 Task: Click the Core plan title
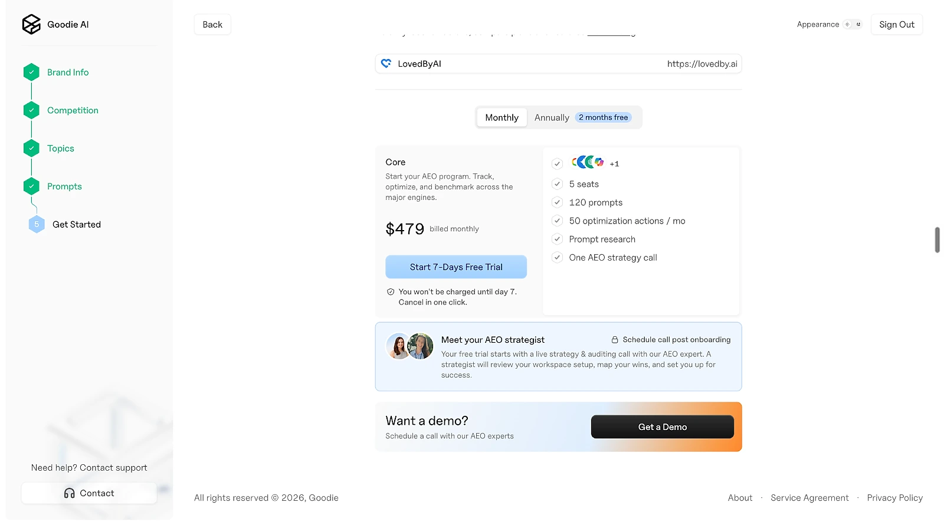pyautogui.click(x=395, y=162)
